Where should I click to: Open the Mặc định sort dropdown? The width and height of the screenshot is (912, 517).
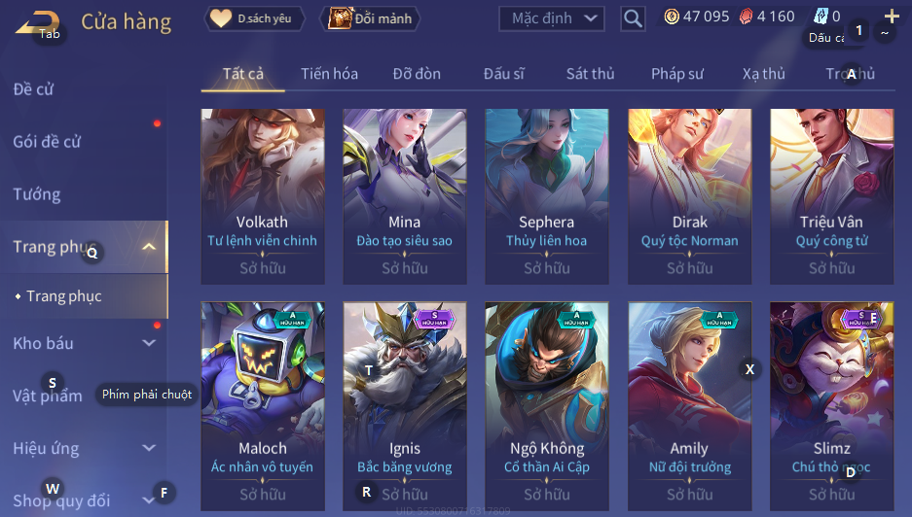click(x=552, y=18)
